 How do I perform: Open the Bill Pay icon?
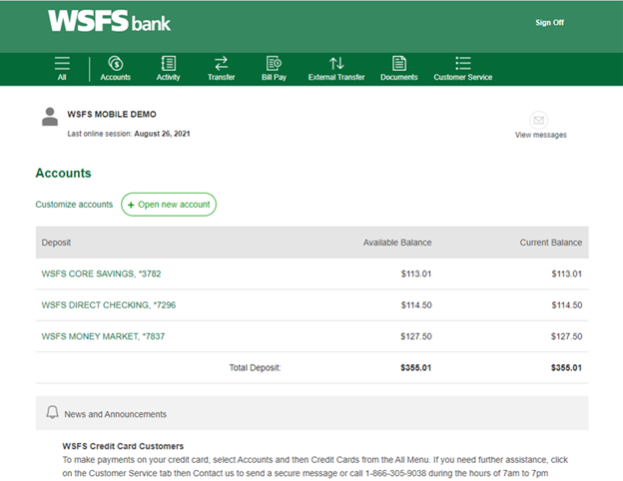pyautogui.click(x=274, y=63)
